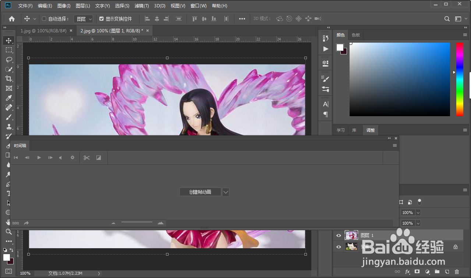Viewport: 471px width, 278px height.
Task: Open the 图像(I) menu
Action: 64,6
